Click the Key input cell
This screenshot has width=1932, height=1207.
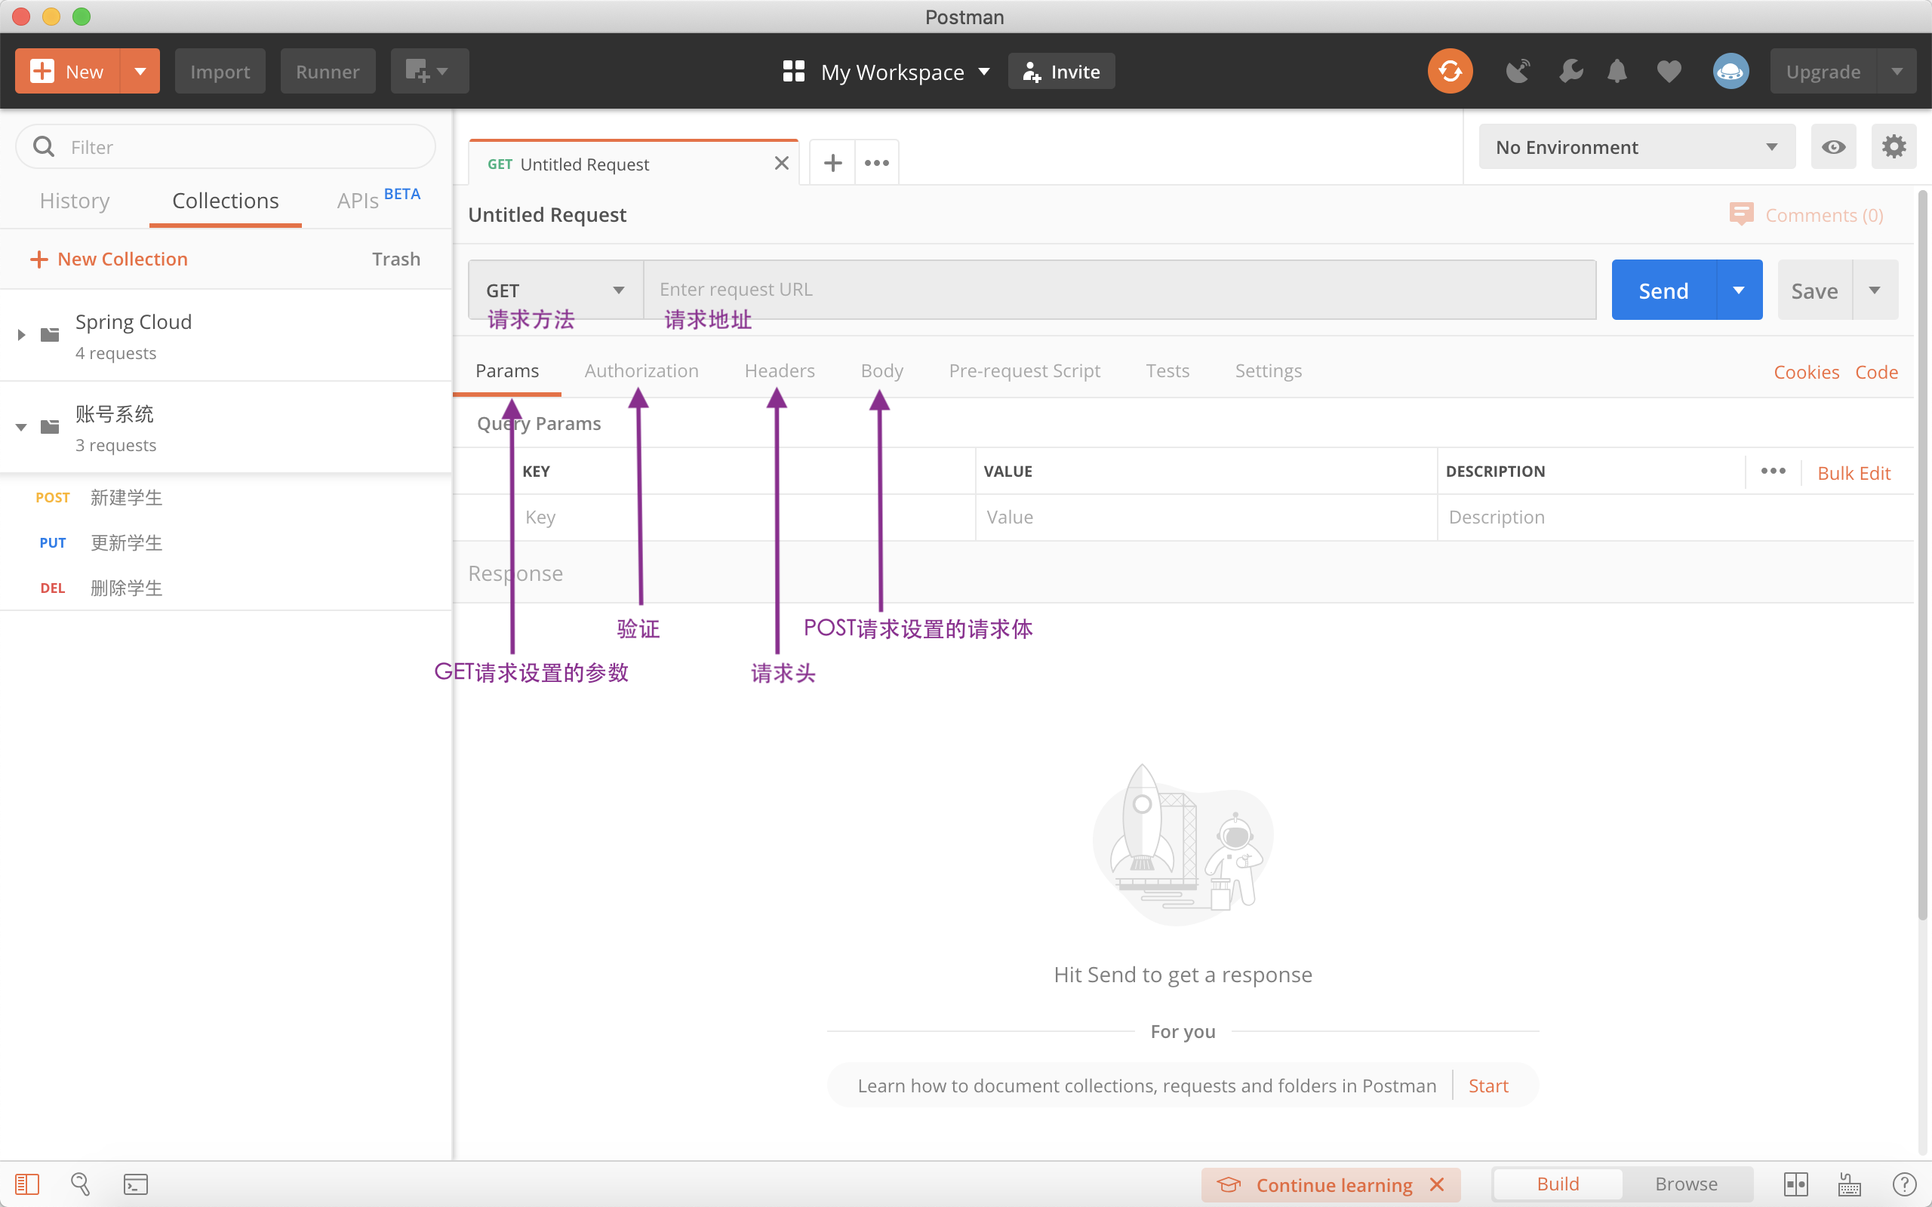click(x=746, y=518)
